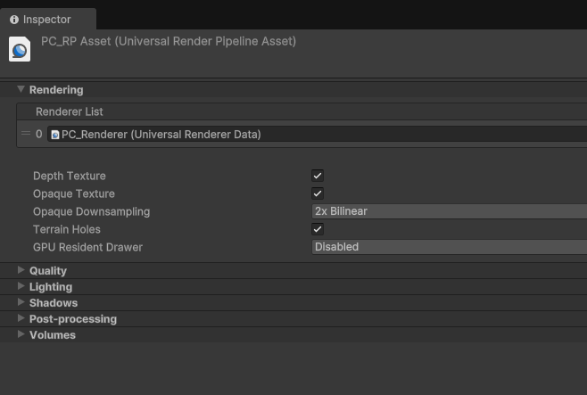The image size is (587, 395).
Task: Collapse the Rendering section
Action: pyautogui.click(x=21, y=89)
